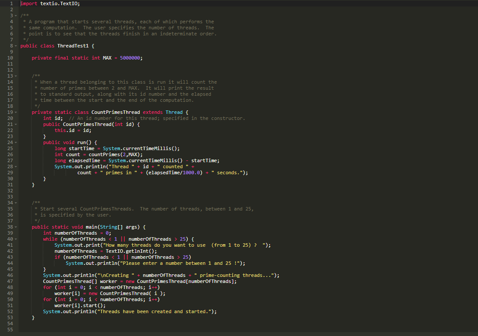This screenshot has width=478, height=336.
Task: Collapse the constructor fold arrow at line 21
Action: (x=16, y=124)
